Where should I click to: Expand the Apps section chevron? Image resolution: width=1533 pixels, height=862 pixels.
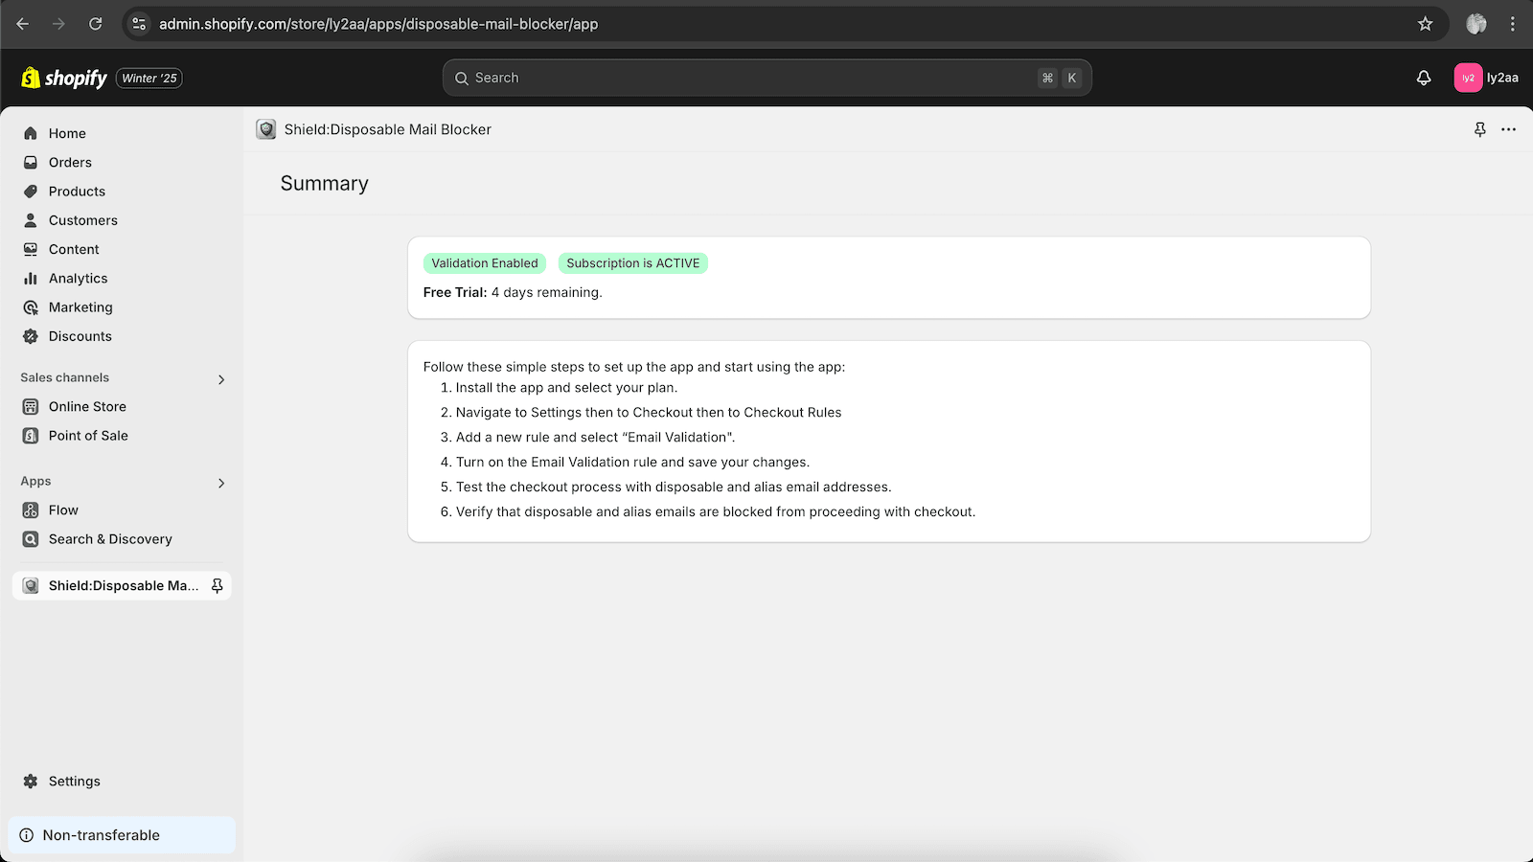221,483
